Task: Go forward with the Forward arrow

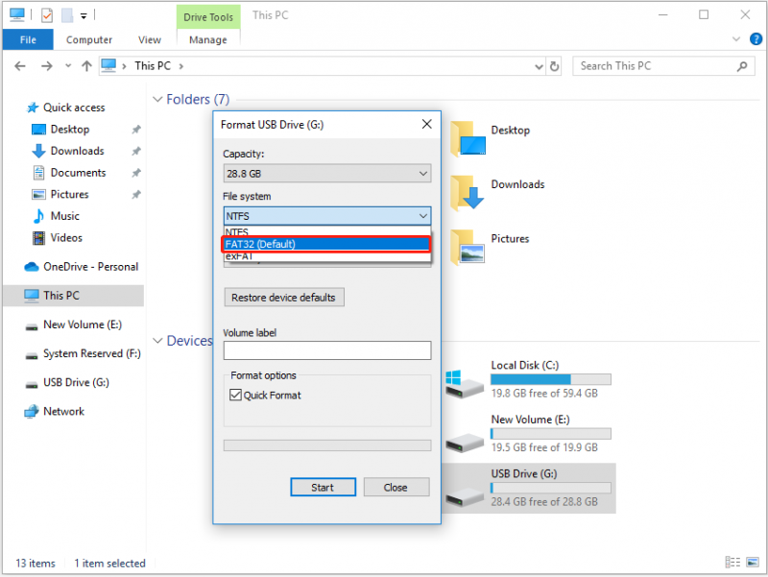Action: (x=46, y=66)
